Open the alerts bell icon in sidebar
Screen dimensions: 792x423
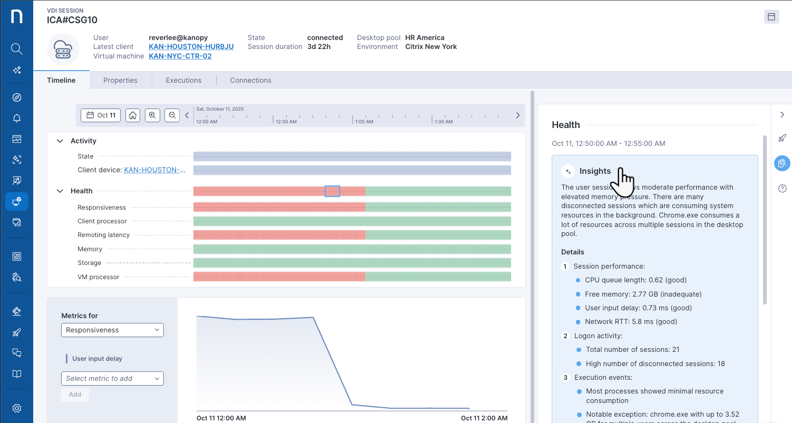click(x=16, y=118)
